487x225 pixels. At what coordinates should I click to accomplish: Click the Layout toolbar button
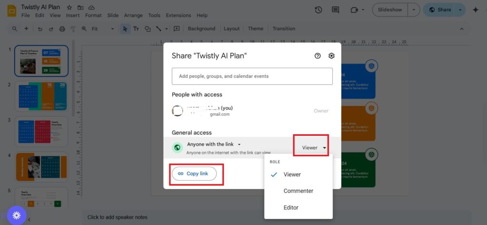232,28
